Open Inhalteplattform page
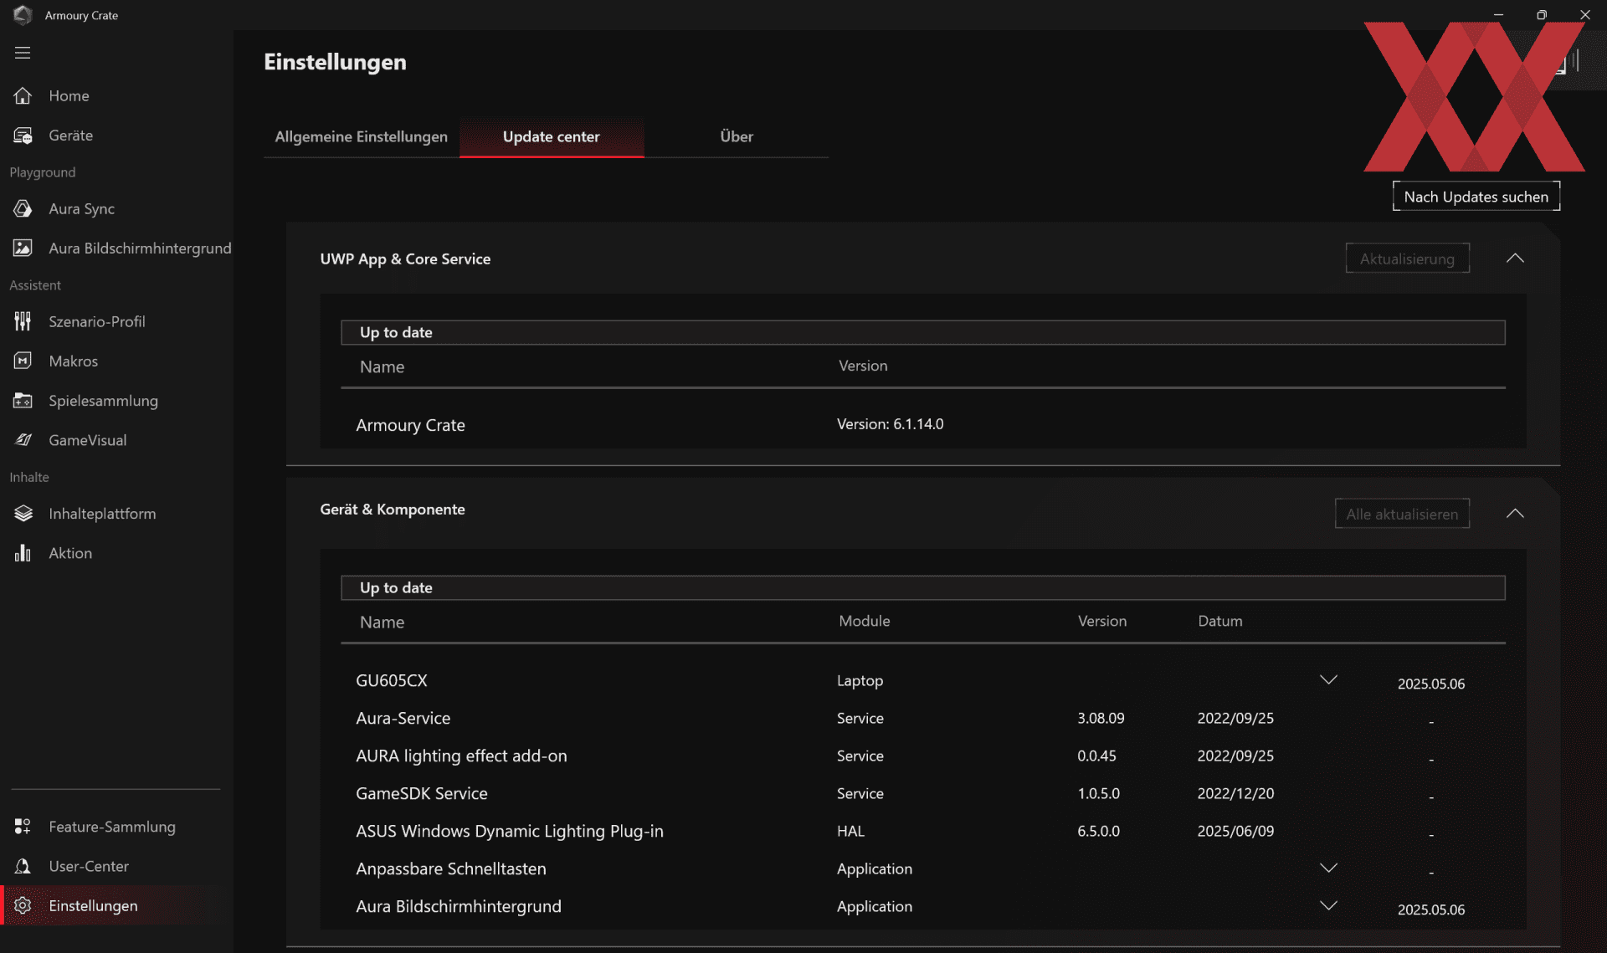 click(102, 513)
